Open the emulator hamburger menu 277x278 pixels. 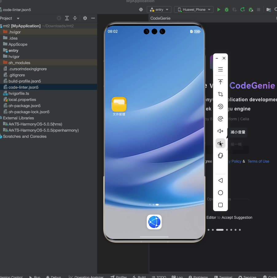coord(220,69)
